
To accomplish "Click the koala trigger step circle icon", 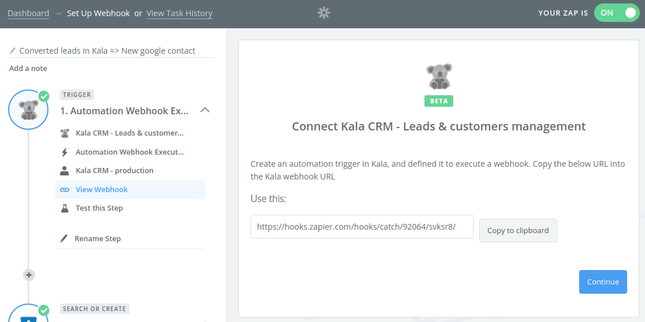I will [x=28, y=109].
